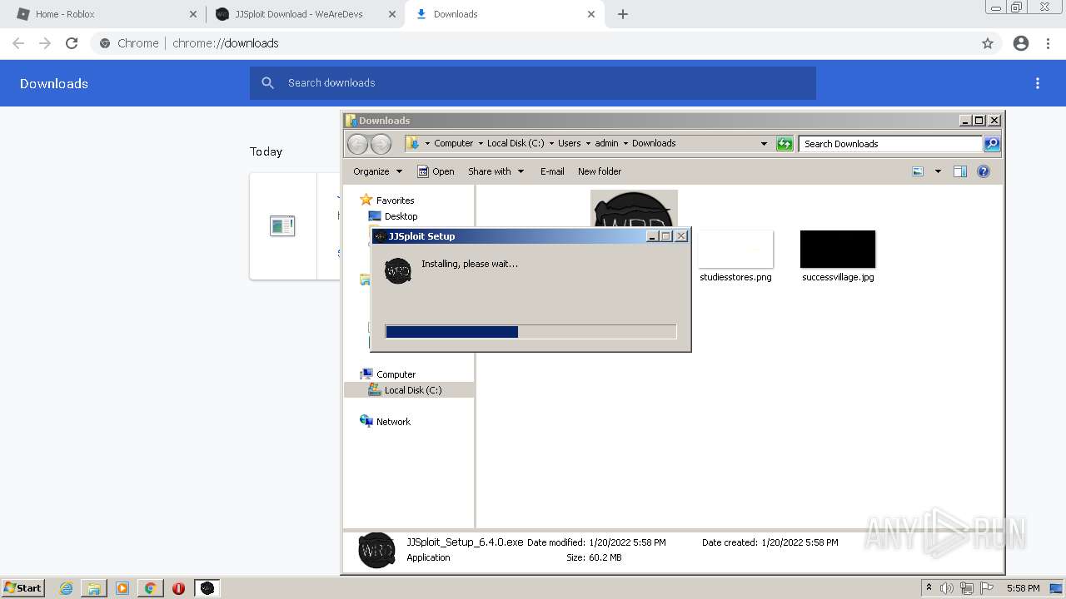Close the Home - Roblox tab
The image size is (1066, 599).
[193, 14]
